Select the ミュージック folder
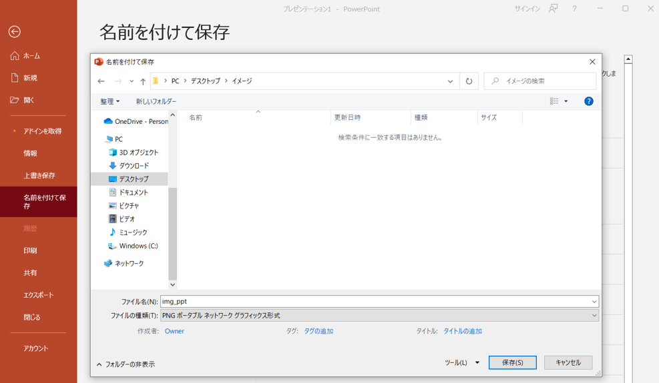This screenshot has width=659, height=383. (133, 232)
